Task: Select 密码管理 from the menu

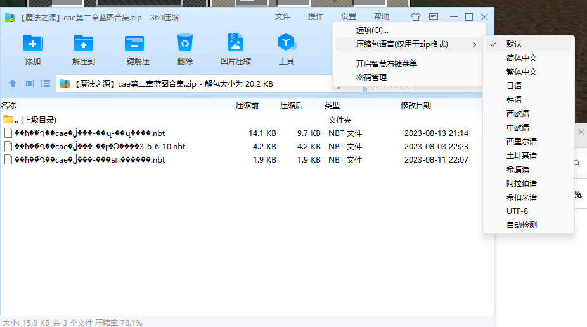Action: coord(371,78)
